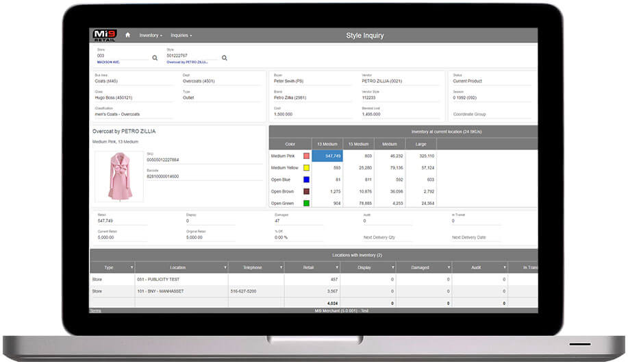Select the Open Green 15 Medium cell 78,885
This screenshot has width=628, height=364.
[x=358, y=203]
